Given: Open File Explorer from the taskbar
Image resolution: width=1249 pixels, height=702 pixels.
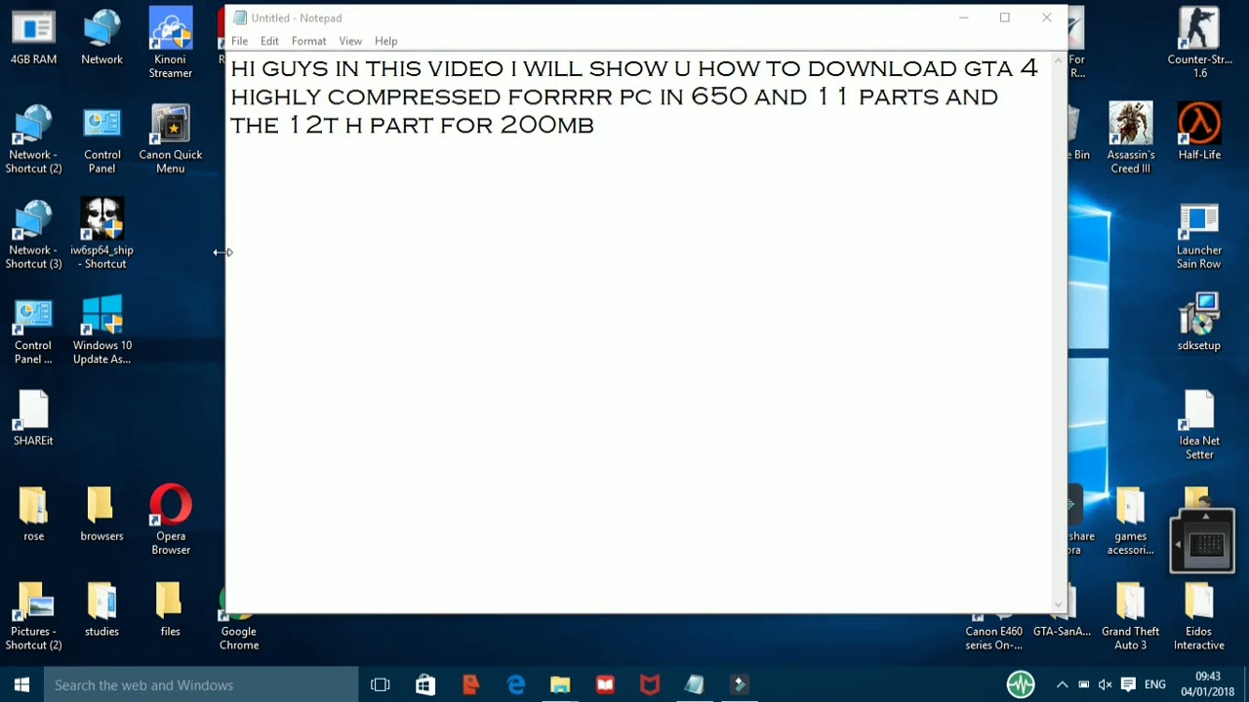Looking at the screenshot, I should coord(560,684).
